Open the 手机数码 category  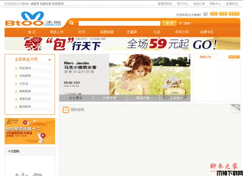pyautogui.click(x=25, y=76)
